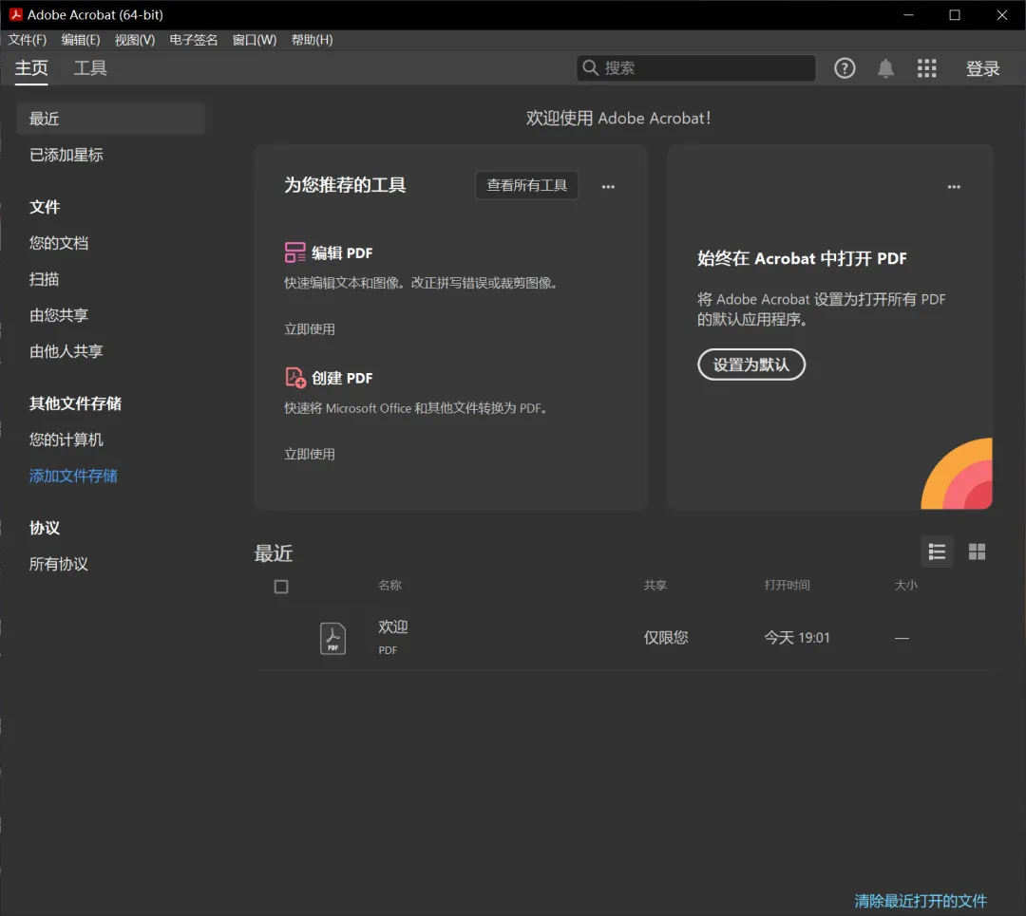Open more options on default PDF card
The image size is (1026, 916).
coord(954,186)
